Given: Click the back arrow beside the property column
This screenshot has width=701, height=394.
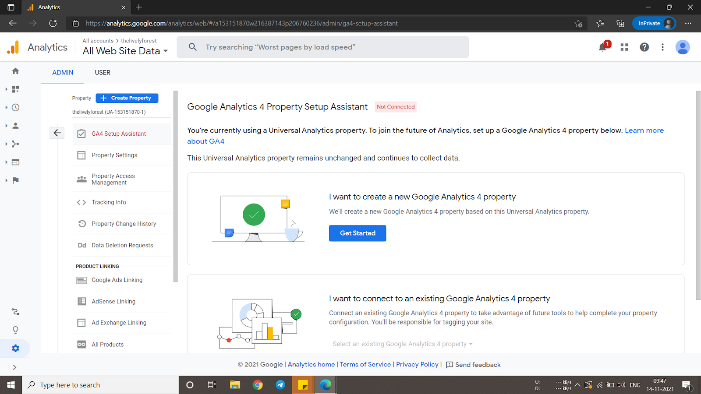Looking at the screenshot, I should point(57,133).
